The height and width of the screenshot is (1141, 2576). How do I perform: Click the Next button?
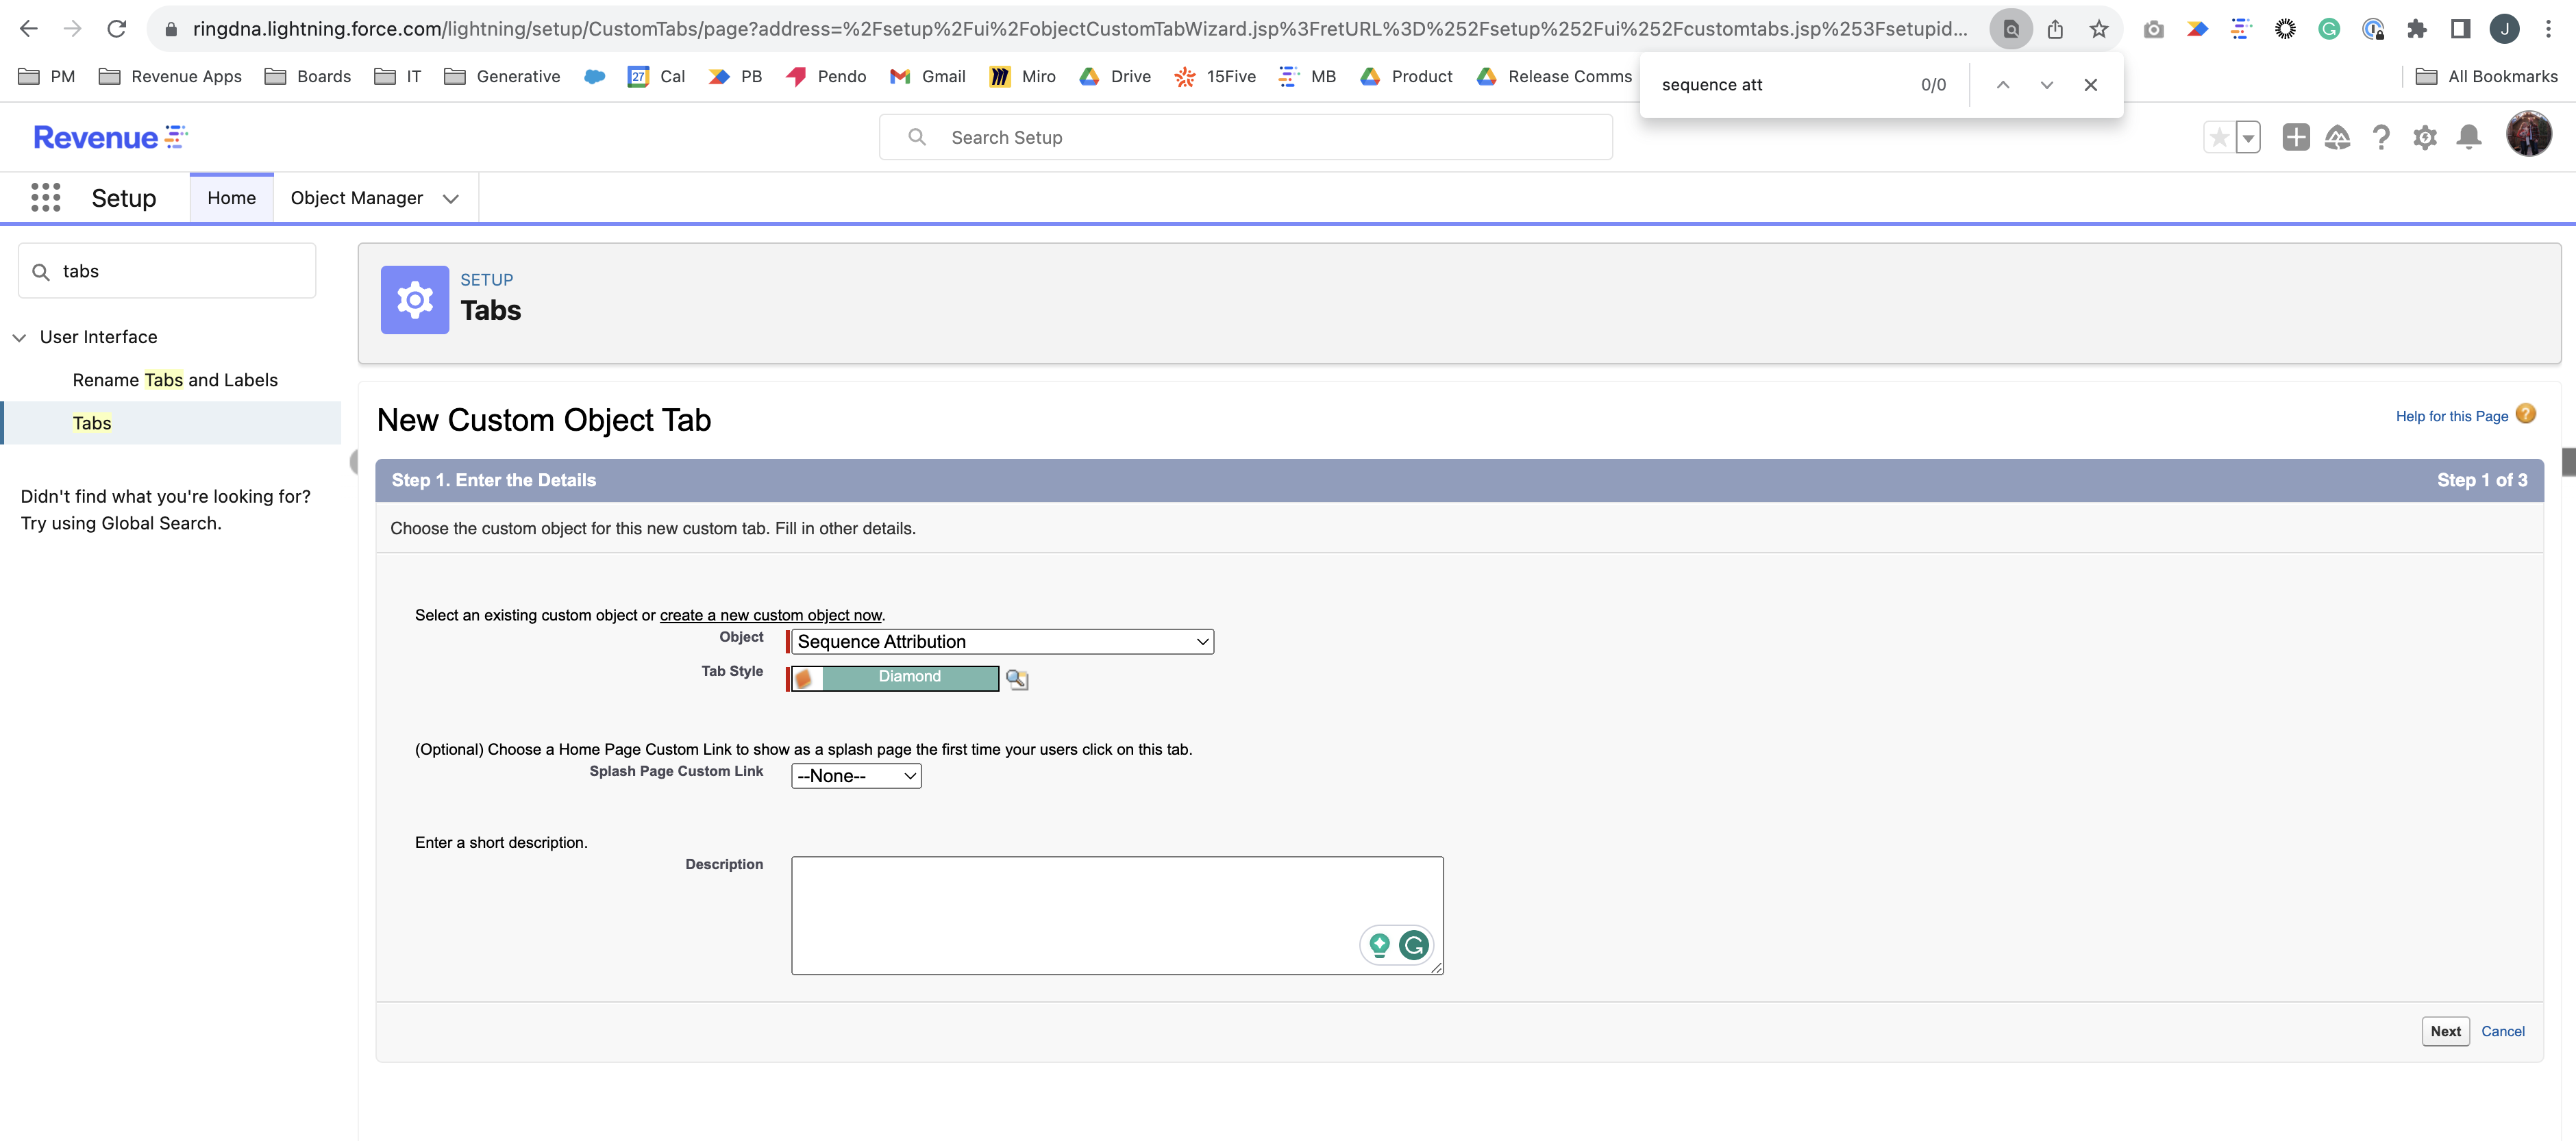tap(2445, 1031)
